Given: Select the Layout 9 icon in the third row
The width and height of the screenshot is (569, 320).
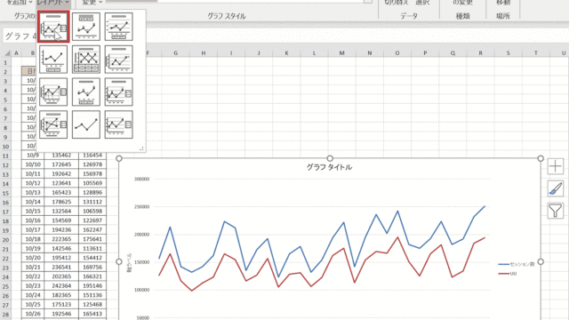Looking at the screenshot, I should click(x=118, y=92).
